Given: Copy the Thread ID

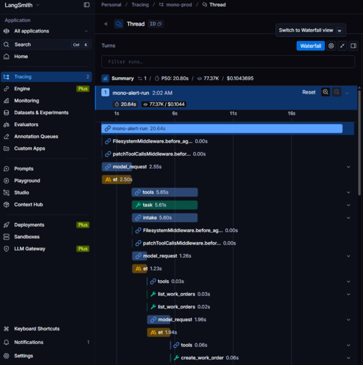Looking at the screenshot, I should click(x=156, y=24).
